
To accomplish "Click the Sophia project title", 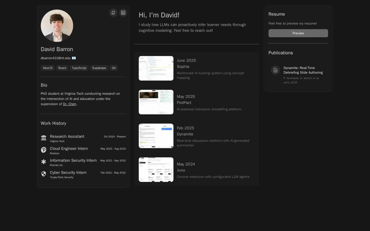I will [x=183, y=67].
